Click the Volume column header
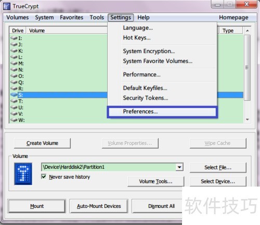 click(67, 31)
